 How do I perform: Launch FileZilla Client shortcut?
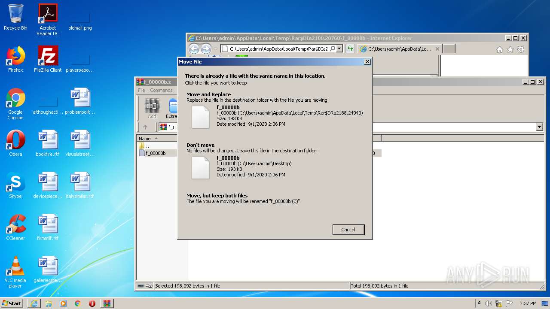point(48,59)
